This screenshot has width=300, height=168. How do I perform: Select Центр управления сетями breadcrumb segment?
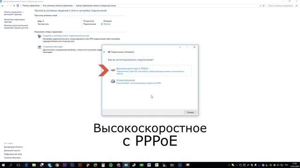96,6
